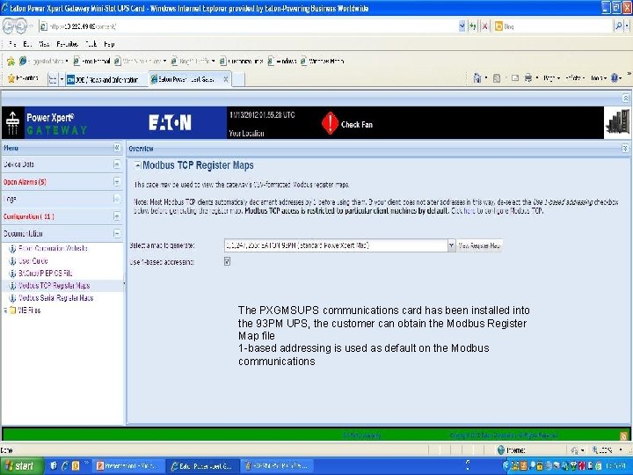
Task: Open the Modbus Serial Register Maps link
Action: click(x=55, y=298)
